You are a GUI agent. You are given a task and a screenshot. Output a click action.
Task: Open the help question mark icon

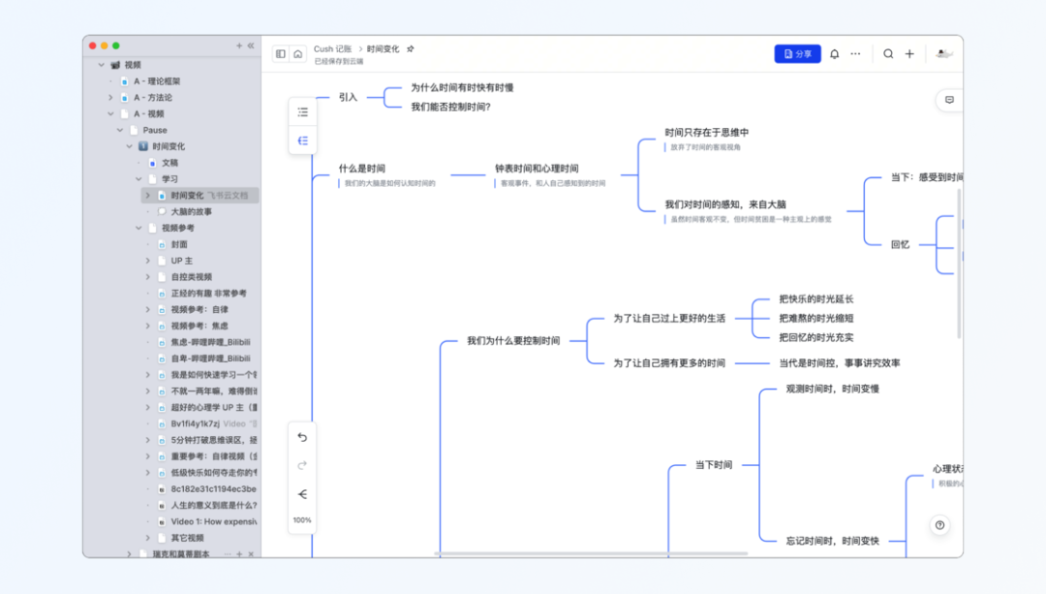point(939,525)
